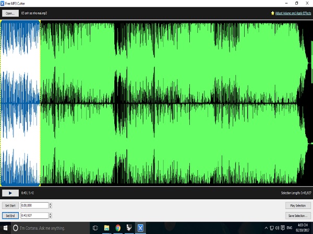Click Free MP3 Cutter taskbar icon
Image resolution: width=313 pixels, height=234 pixels.
pos(140,228)
